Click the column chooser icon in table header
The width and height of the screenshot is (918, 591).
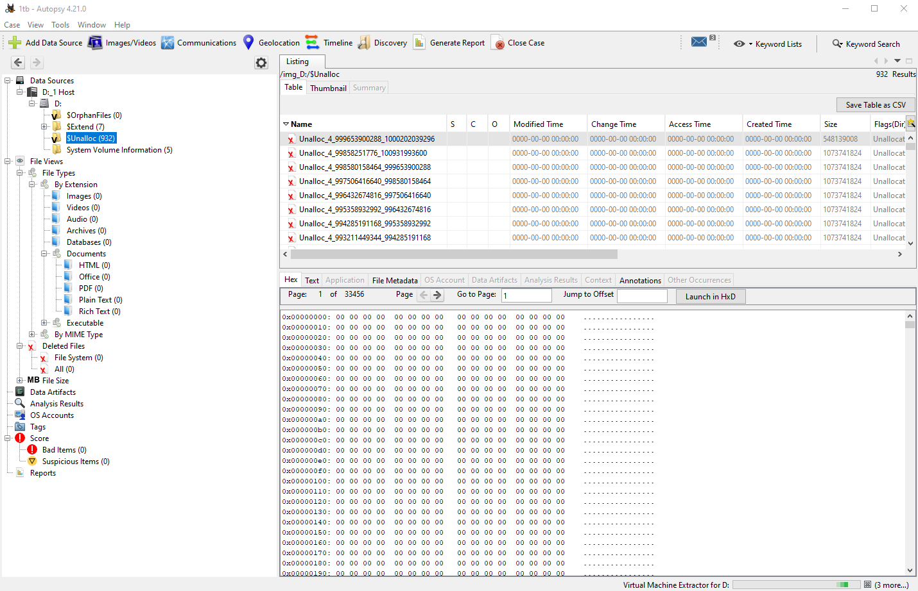pyautogui.click(x=910, y=123)
